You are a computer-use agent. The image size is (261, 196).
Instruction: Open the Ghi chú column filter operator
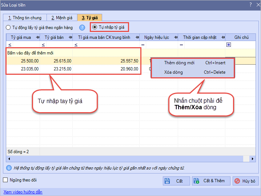(x=229, y=45)
